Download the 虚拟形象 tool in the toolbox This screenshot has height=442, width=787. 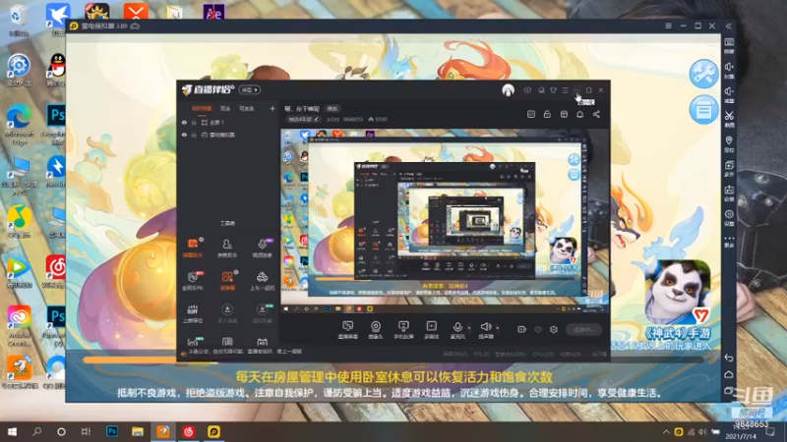(x=262, y=313)
